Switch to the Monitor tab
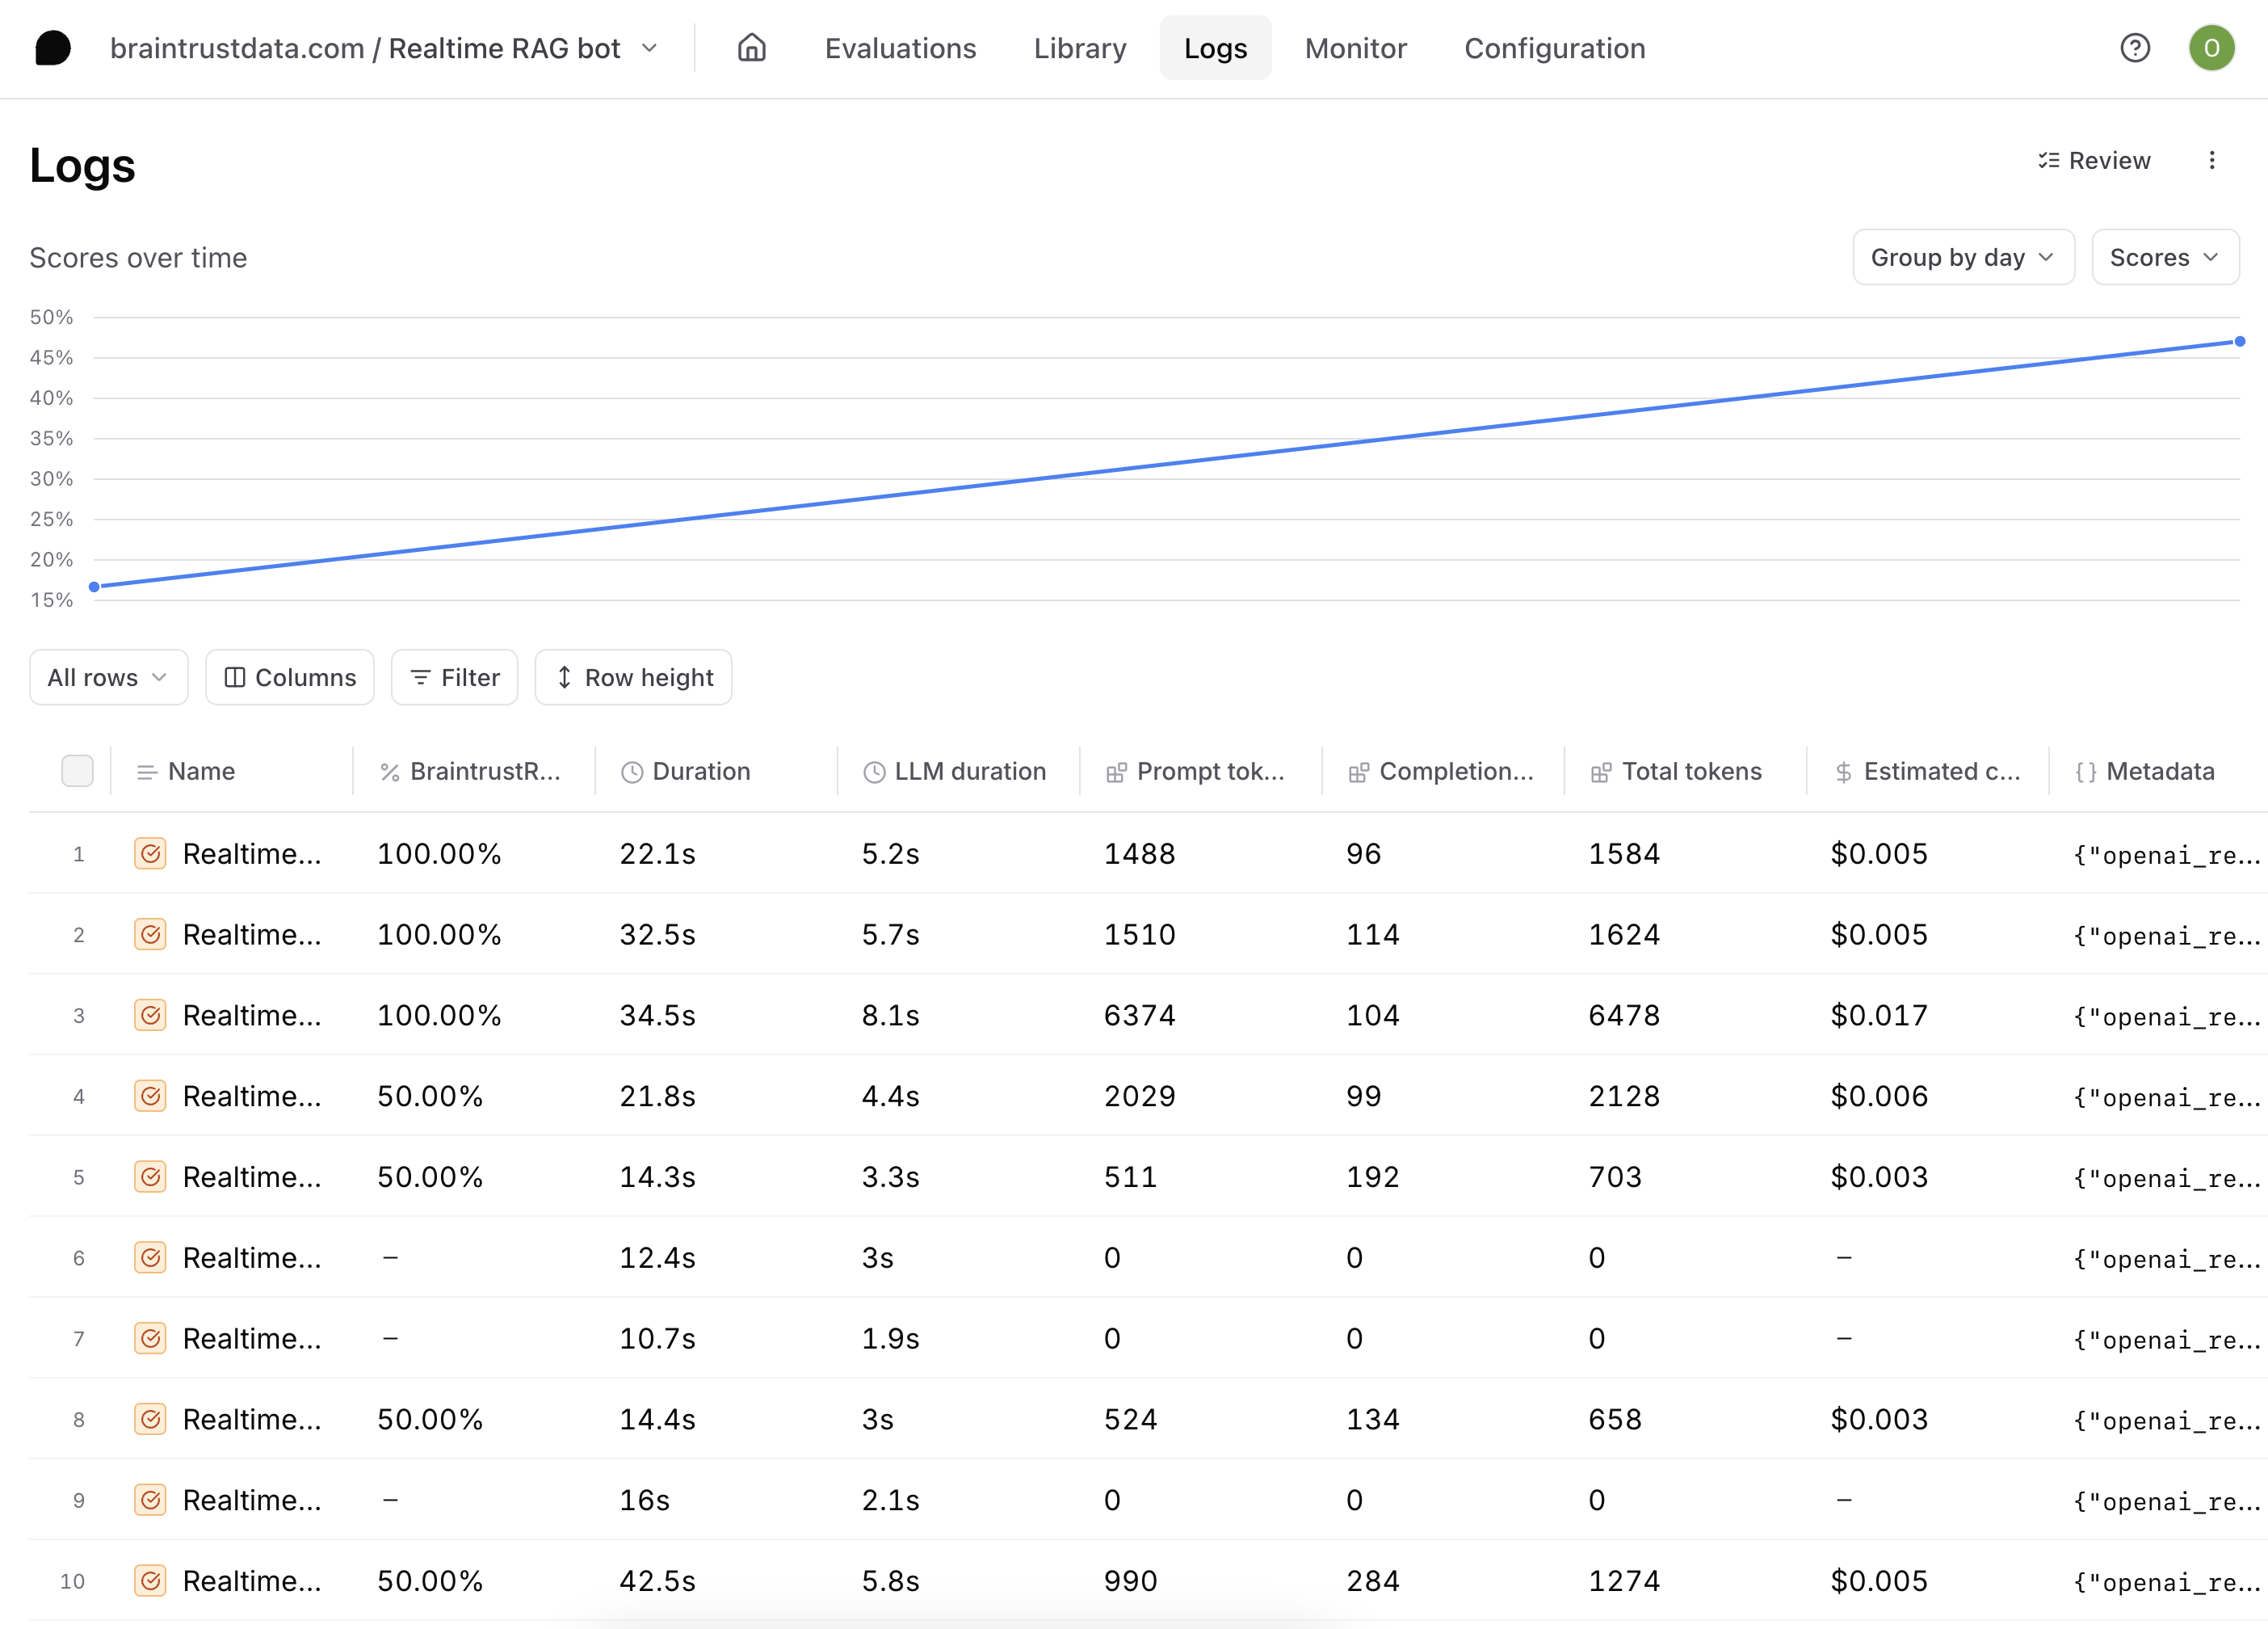The height and width of the screenshot is (1629, 2268). click(1355, 48)
